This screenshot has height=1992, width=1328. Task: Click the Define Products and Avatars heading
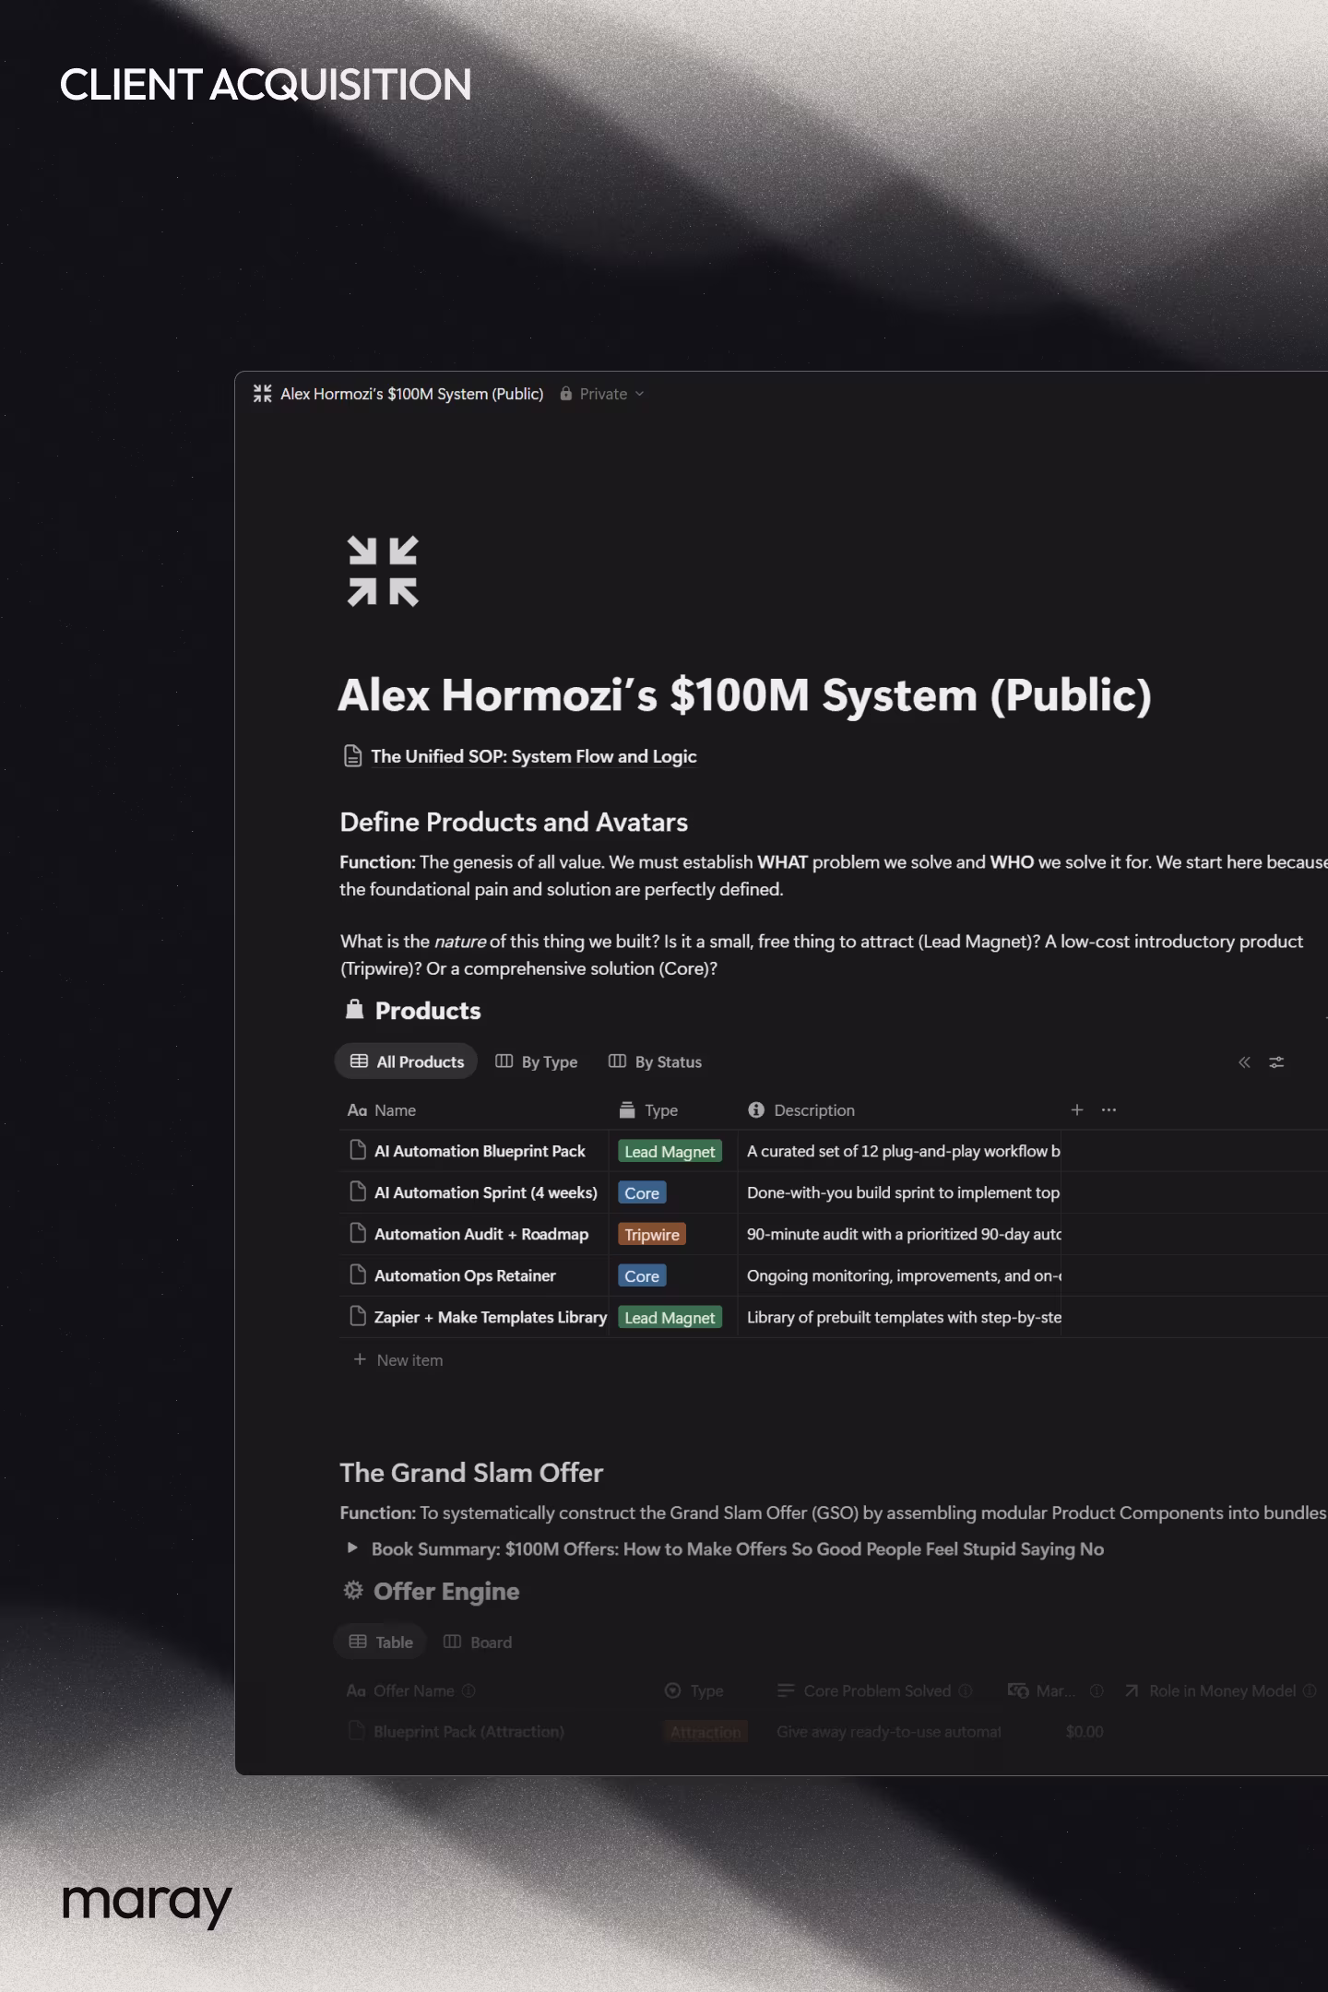tap(514, 822)
